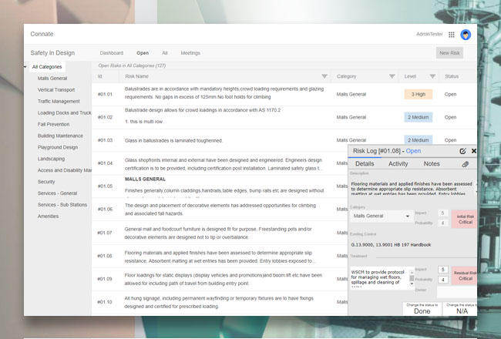The height and width of the screenshot is (339, 501).
Task: Click the treatment text area scrollbar
Action: coord(412,278)
